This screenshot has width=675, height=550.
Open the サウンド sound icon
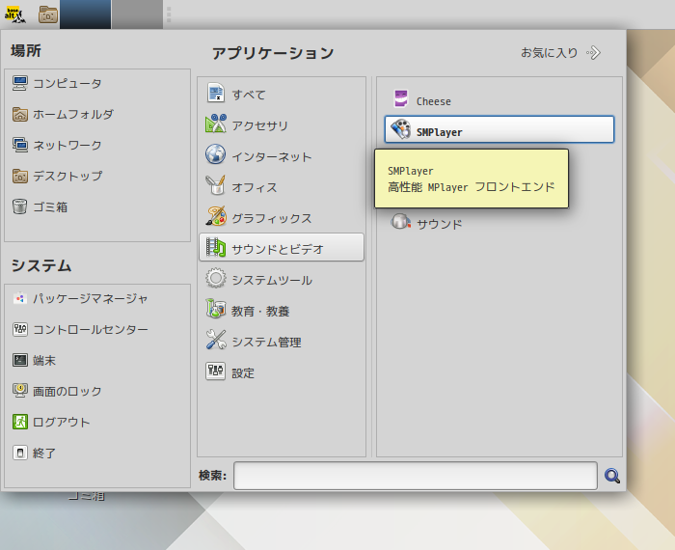[x=400, y=221]
